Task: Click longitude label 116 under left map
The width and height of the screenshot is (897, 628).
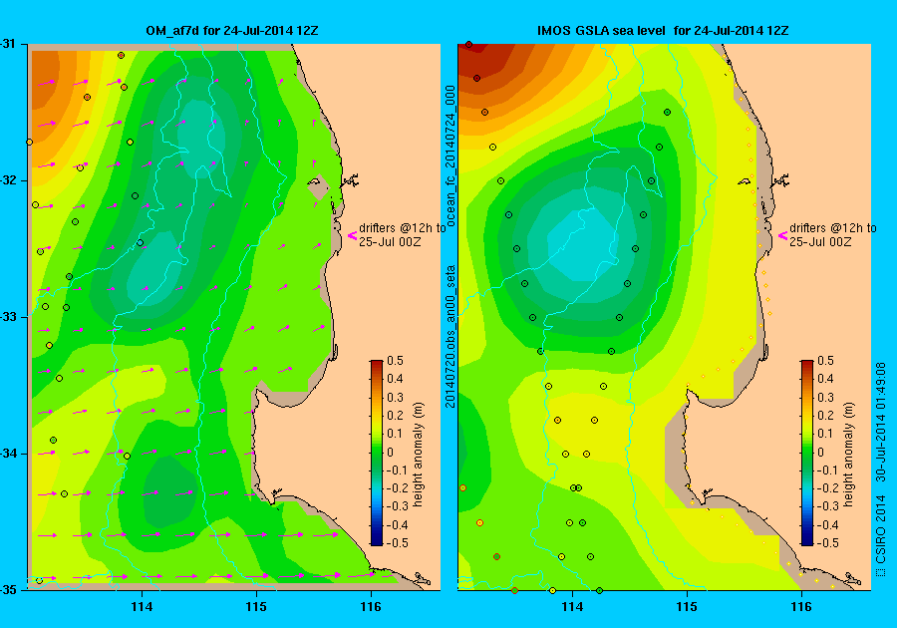Action: (x=371, y=607)
